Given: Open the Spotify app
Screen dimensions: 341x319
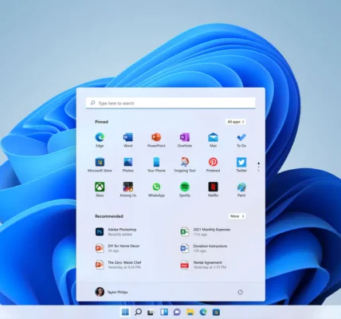Looking at the screenshot, I should 185,190.
